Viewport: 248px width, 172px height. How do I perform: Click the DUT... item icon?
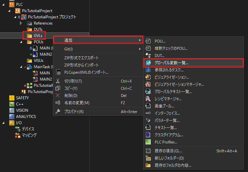tap(148, 55)
